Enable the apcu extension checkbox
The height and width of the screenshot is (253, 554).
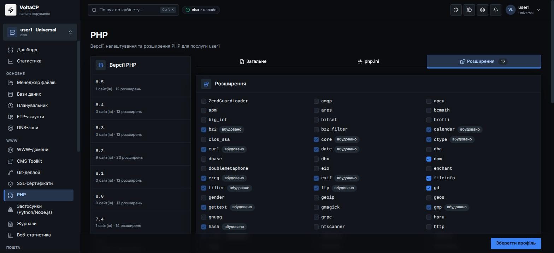[x=429, y=101]
